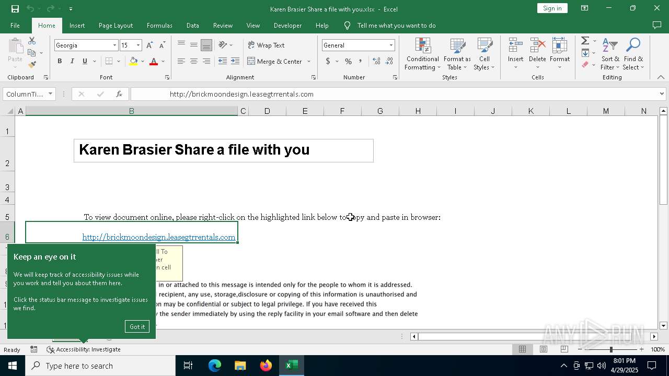Image resolution: width=669 pixels, height=376 pixels.
Task: Switch to the Page Layout tab
Action: (116, 26)
